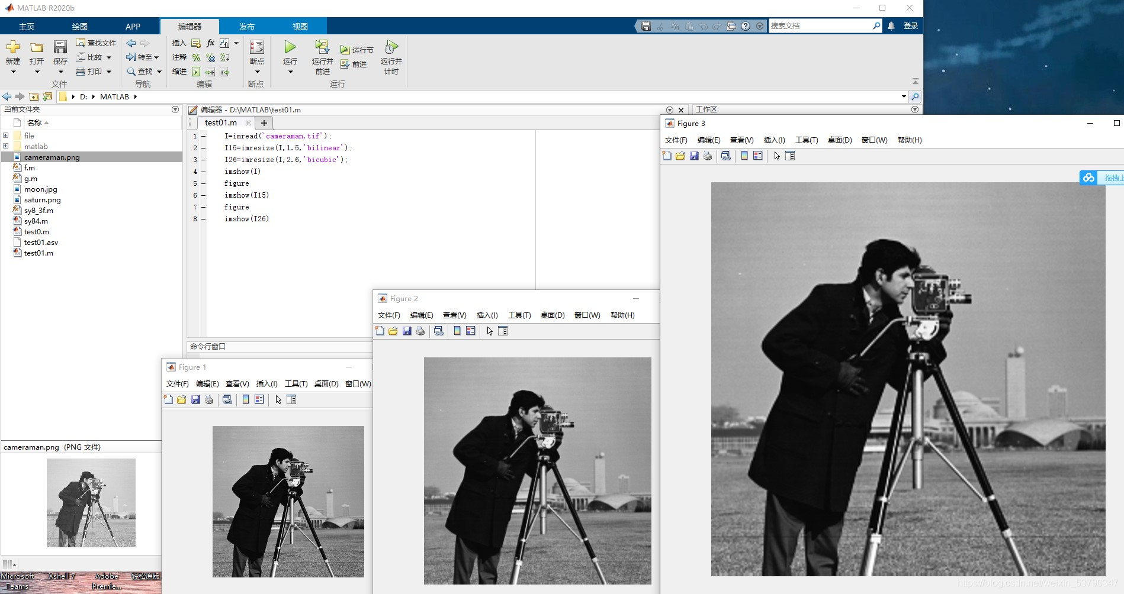
Task: Click the fx insert function icon
Action: (x=210, y=43)
